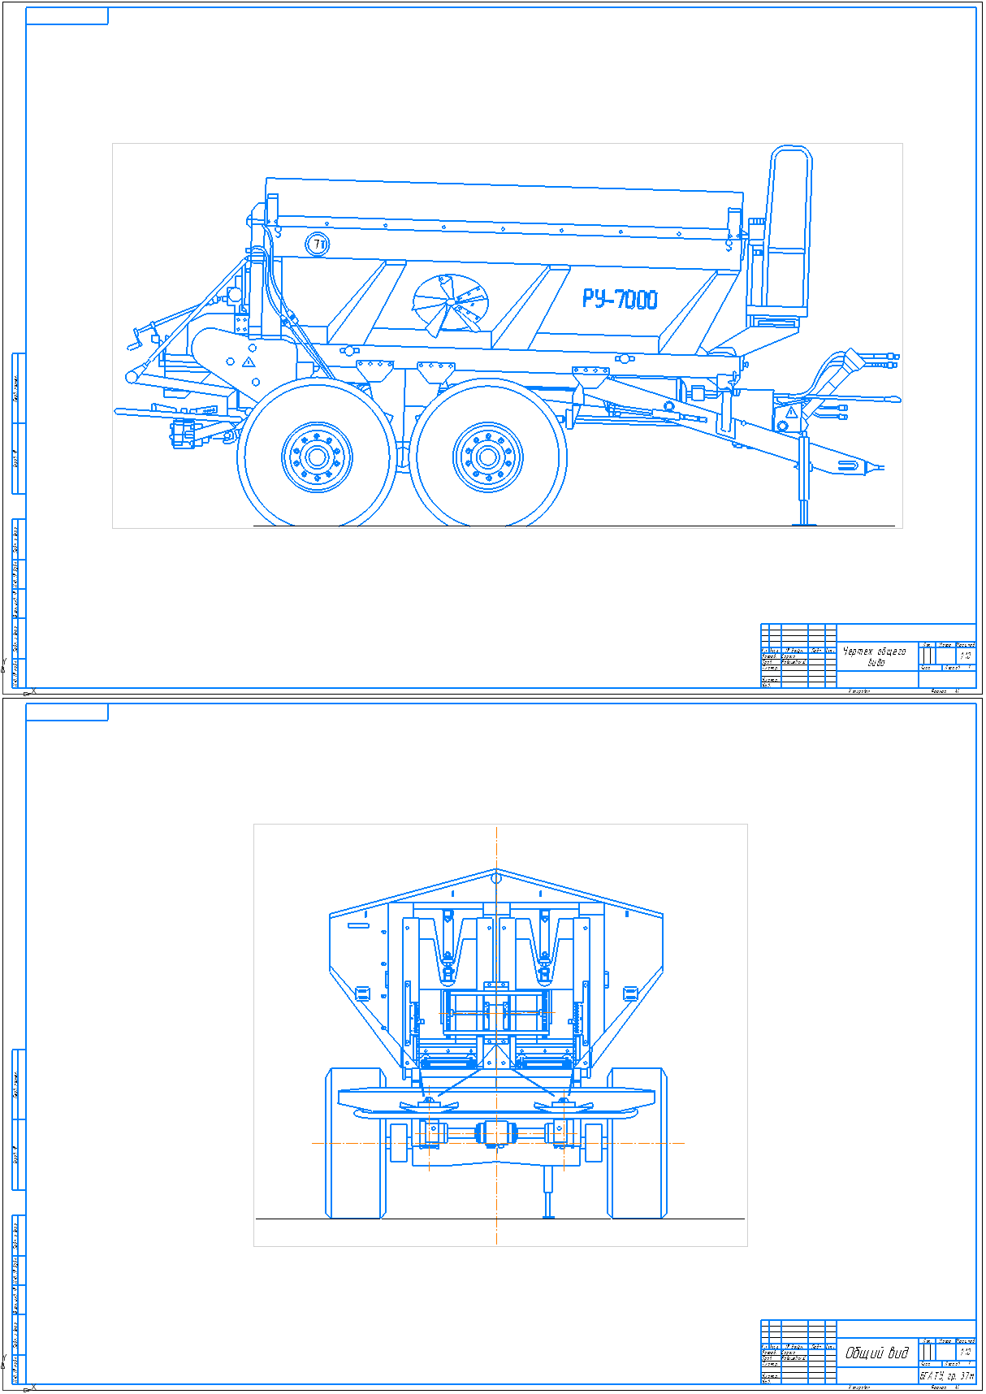Click scale "1:10" on the "Чертеж общего вида" sheet
The height and width of the screenshot is (1394, 986).
pos(966,656)
